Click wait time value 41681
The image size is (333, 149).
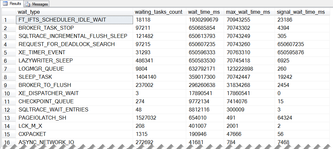pos(205,142)
